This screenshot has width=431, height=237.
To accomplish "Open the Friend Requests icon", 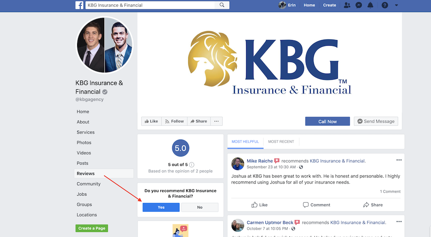I will [347, 5].
